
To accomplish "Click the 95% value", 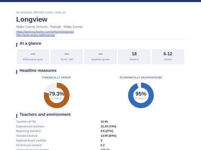I will [141, 94].
